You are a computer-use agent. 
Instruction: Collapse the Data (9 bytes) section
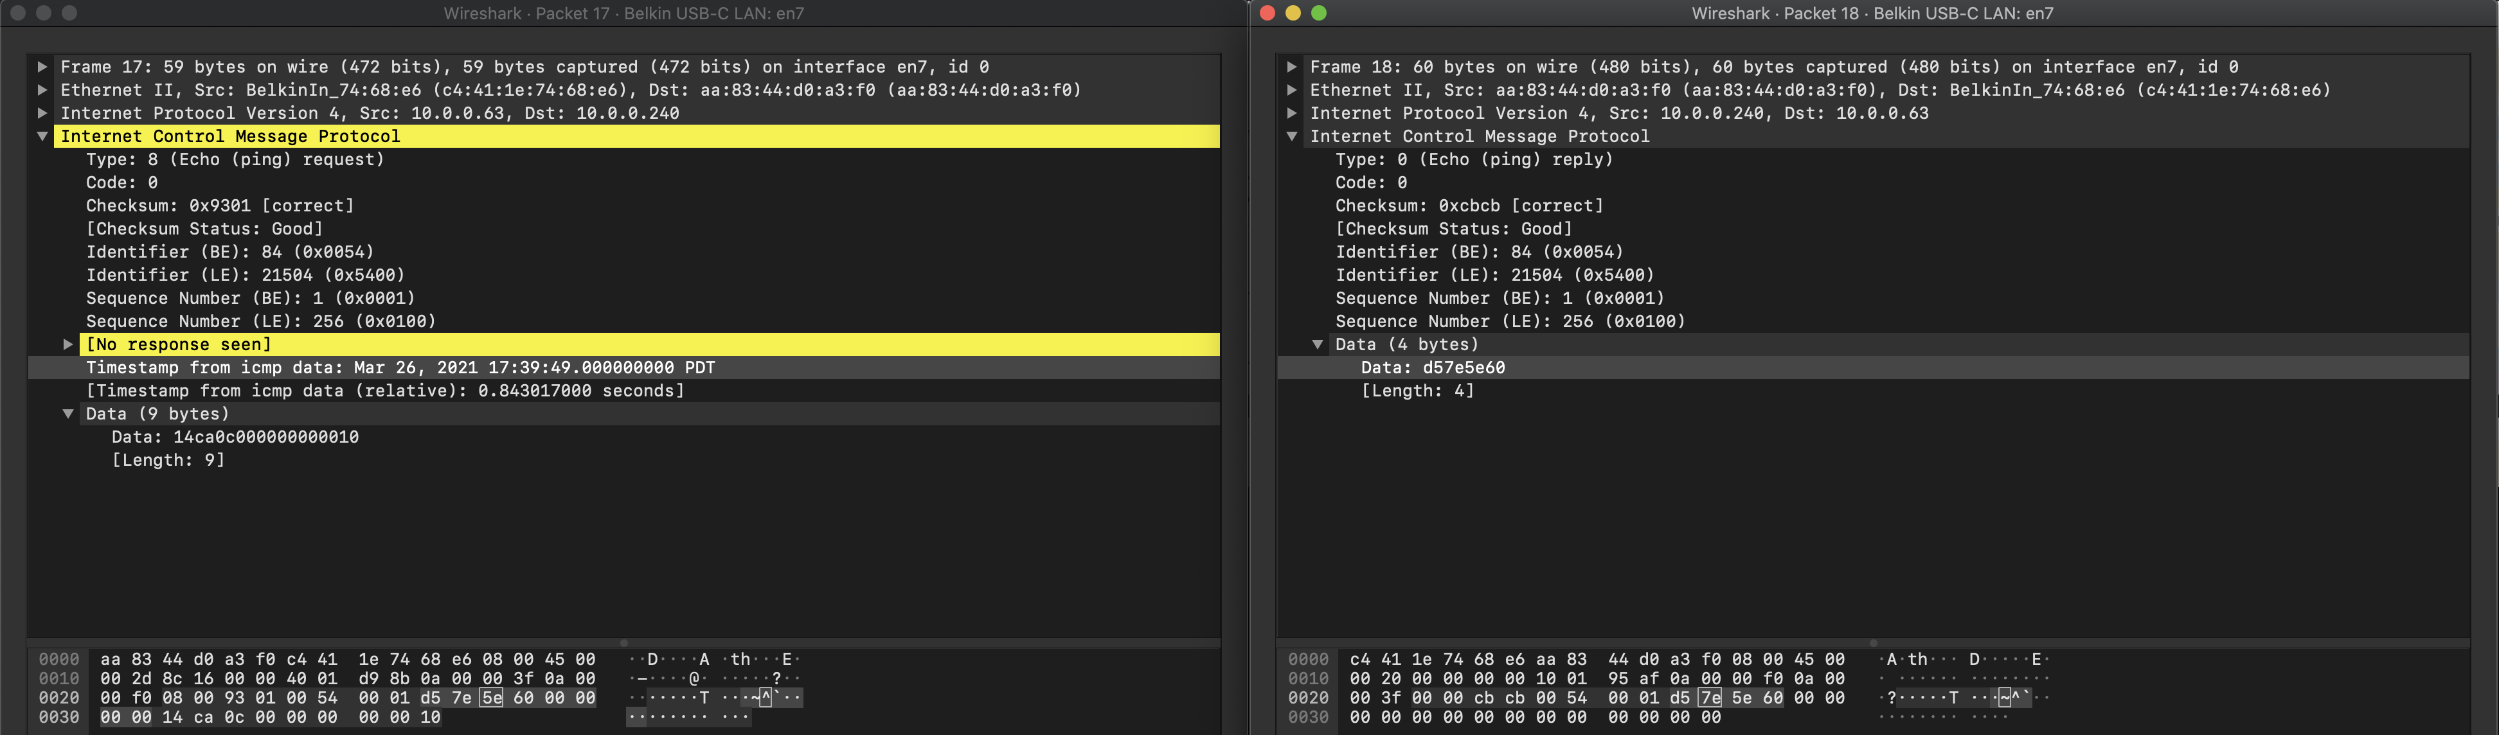(68, 414)
